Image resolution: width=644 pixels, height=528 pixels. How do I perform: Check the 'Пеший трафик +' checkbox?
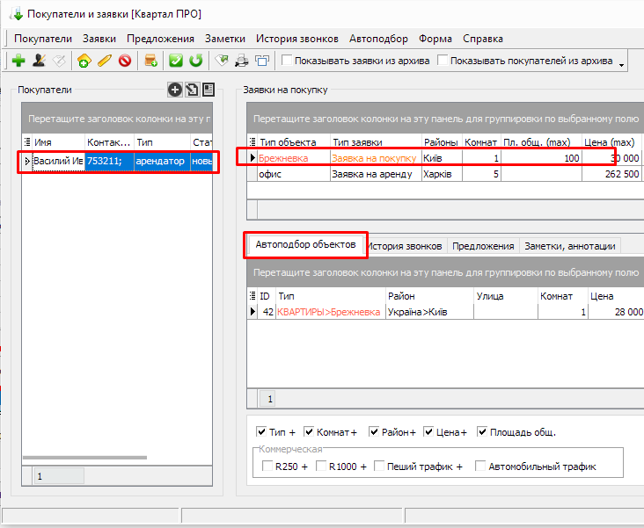point(379,467)
